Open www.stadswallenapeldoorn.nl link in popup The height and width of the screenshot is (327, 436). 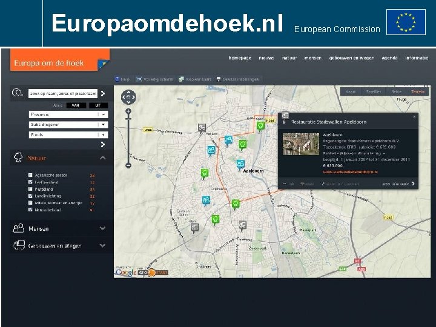coord(350,172)
